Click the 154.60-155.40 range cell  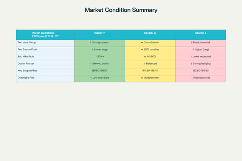point(150,71)
